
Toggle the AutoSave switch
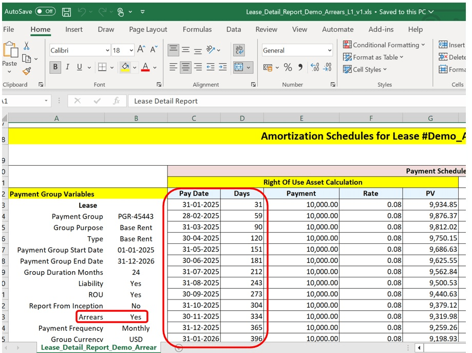click(45, 11)
